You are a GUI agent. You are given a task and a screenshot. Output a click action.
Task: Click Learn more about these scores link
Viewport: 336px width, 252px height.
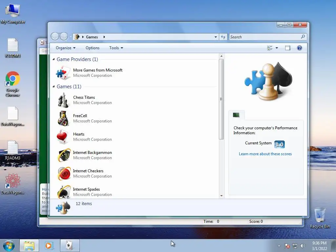[x=265, y=154]
